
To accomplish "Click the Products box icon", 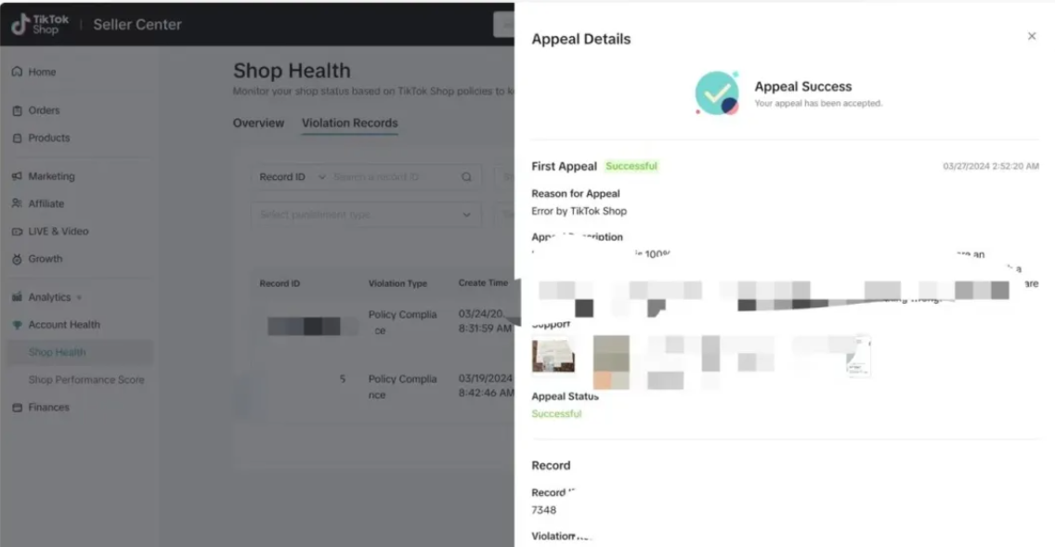I will (17, 138).
